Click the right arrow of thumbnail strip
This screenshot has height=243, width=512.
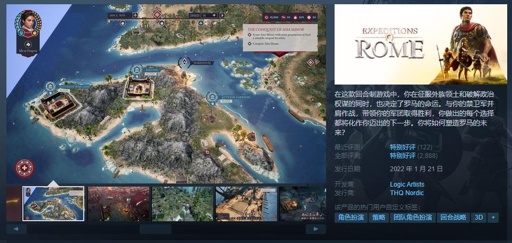[x=316, y=229]
